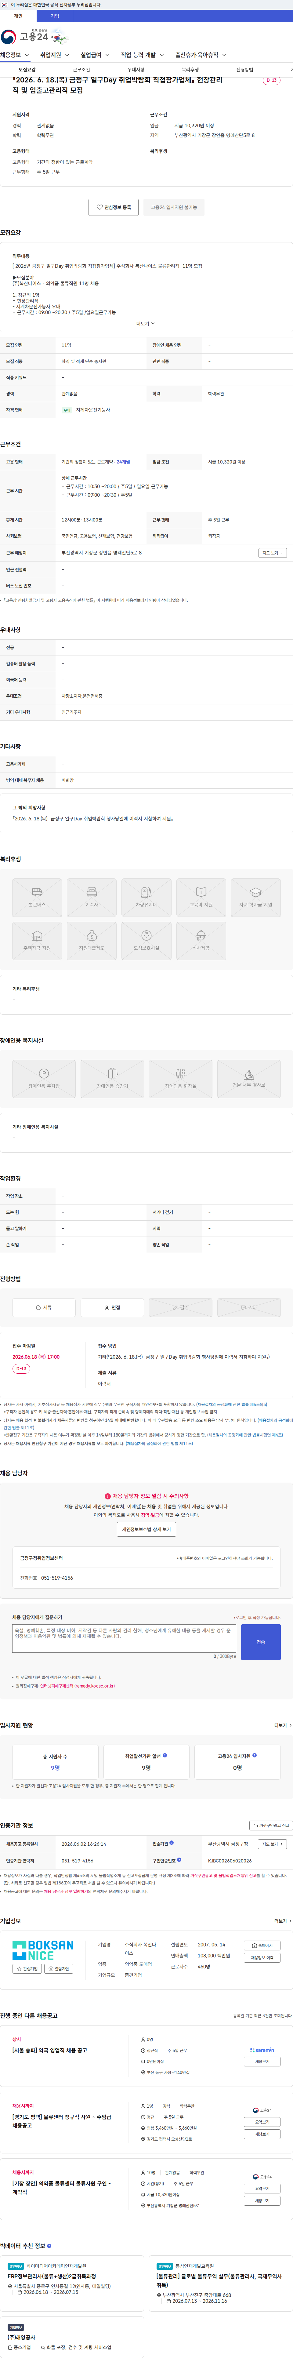Click the BOKSAN NICE company logo
Screen dimensions: 293x2358
tap(43, 1951)
